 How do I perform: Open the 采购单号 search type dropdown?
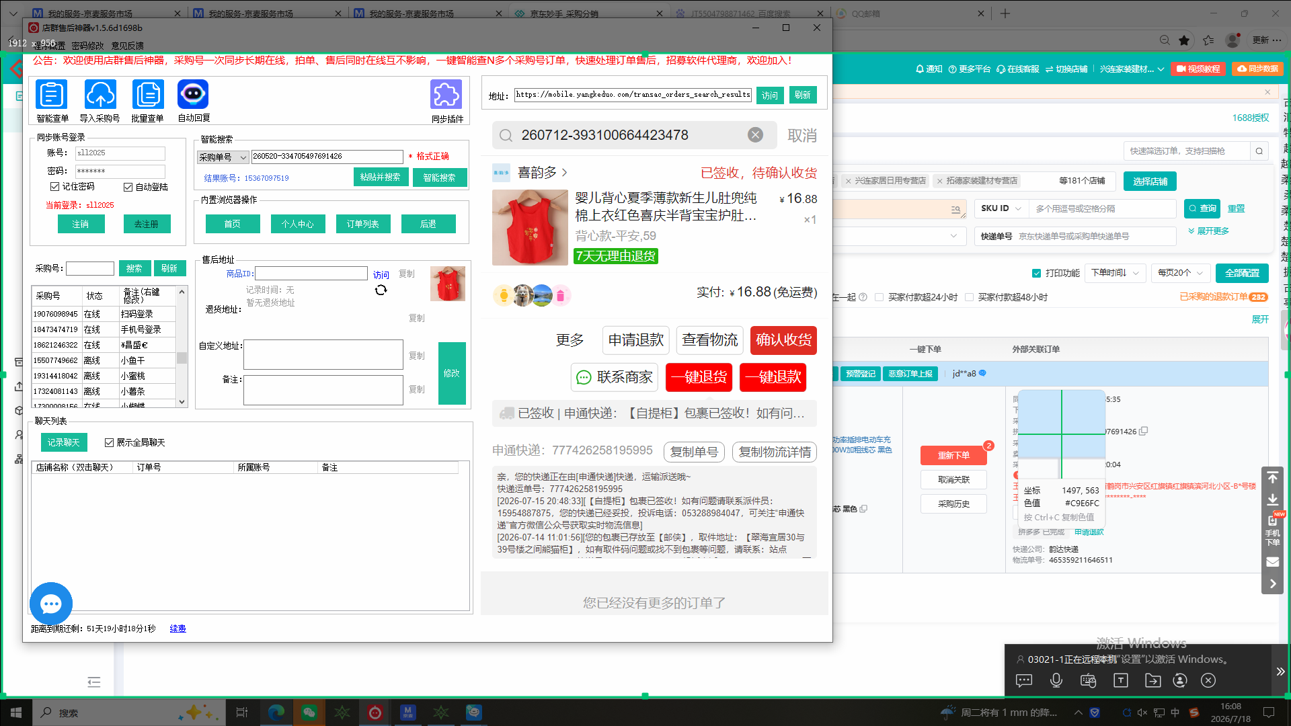click(223, 157)
